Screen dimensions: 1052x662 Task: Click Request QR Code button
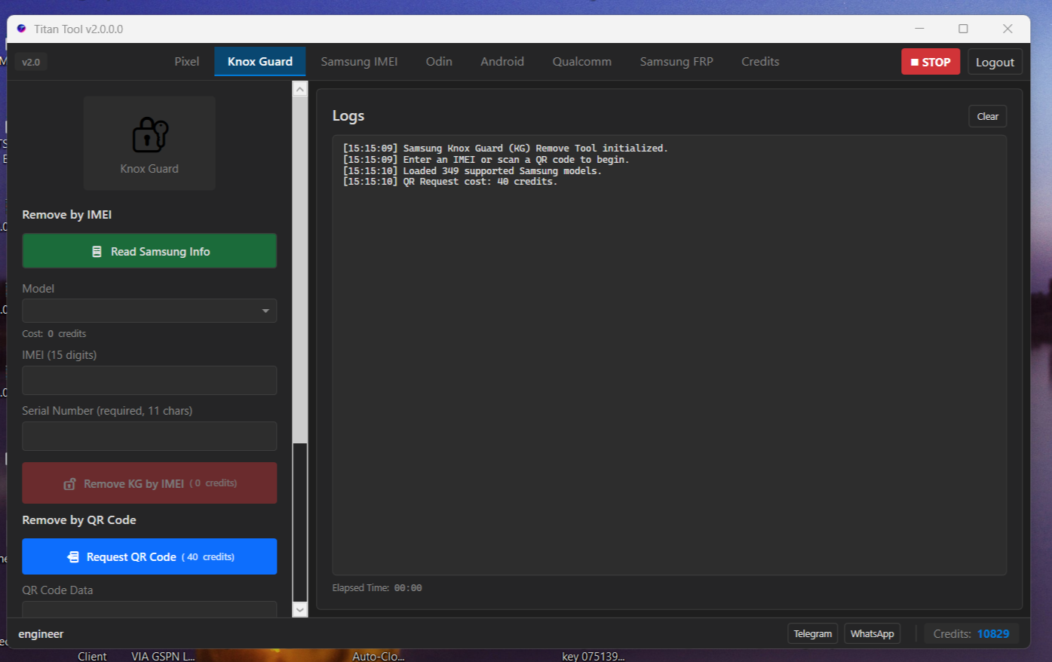[149, 556]
